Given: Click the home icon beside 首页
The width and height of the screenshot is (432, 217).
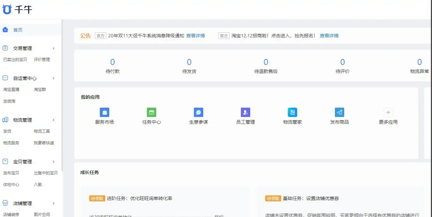Looking at the screenshot, I should pyautogui.click(x=4, y=29).
